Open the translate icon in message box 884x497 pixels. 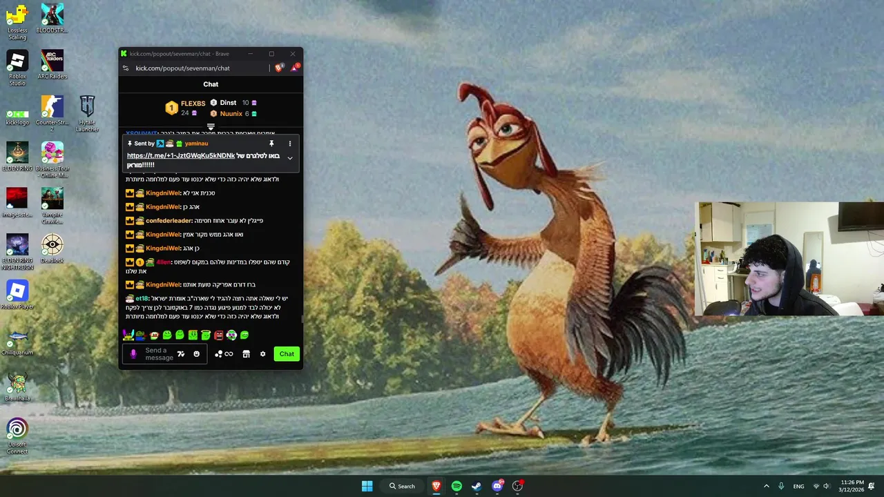pos(181,354)
